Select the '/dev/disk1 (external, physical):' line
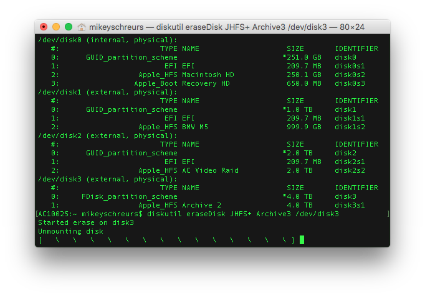Screen dimensions: 425x297 pos(108,92)
